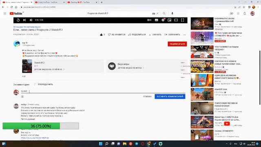Image resolution: width=261 pixels, height=147 pixels.
Task: Open the emoji picker under comment box
Action: (x=22, y=96)
